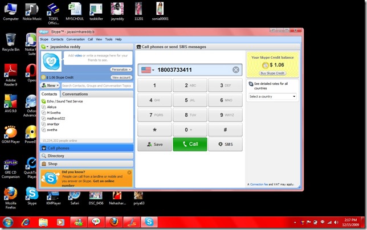Click the Skype taskbar icon
The height and width of the screenshot is (230, 367).
(149, 222)
